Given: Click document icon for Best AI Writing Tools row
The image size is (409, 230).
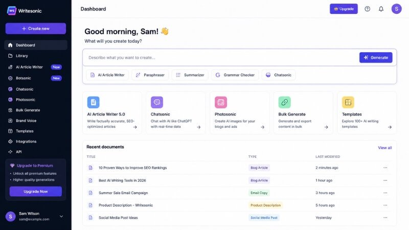Looking at the screenshot, I should point(90,180).
